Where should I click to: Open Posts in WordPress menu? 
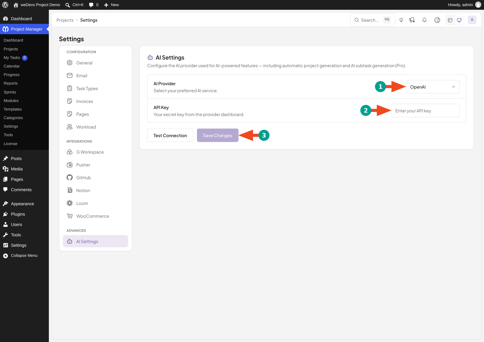pyautogui.click(x=24, y=158)
